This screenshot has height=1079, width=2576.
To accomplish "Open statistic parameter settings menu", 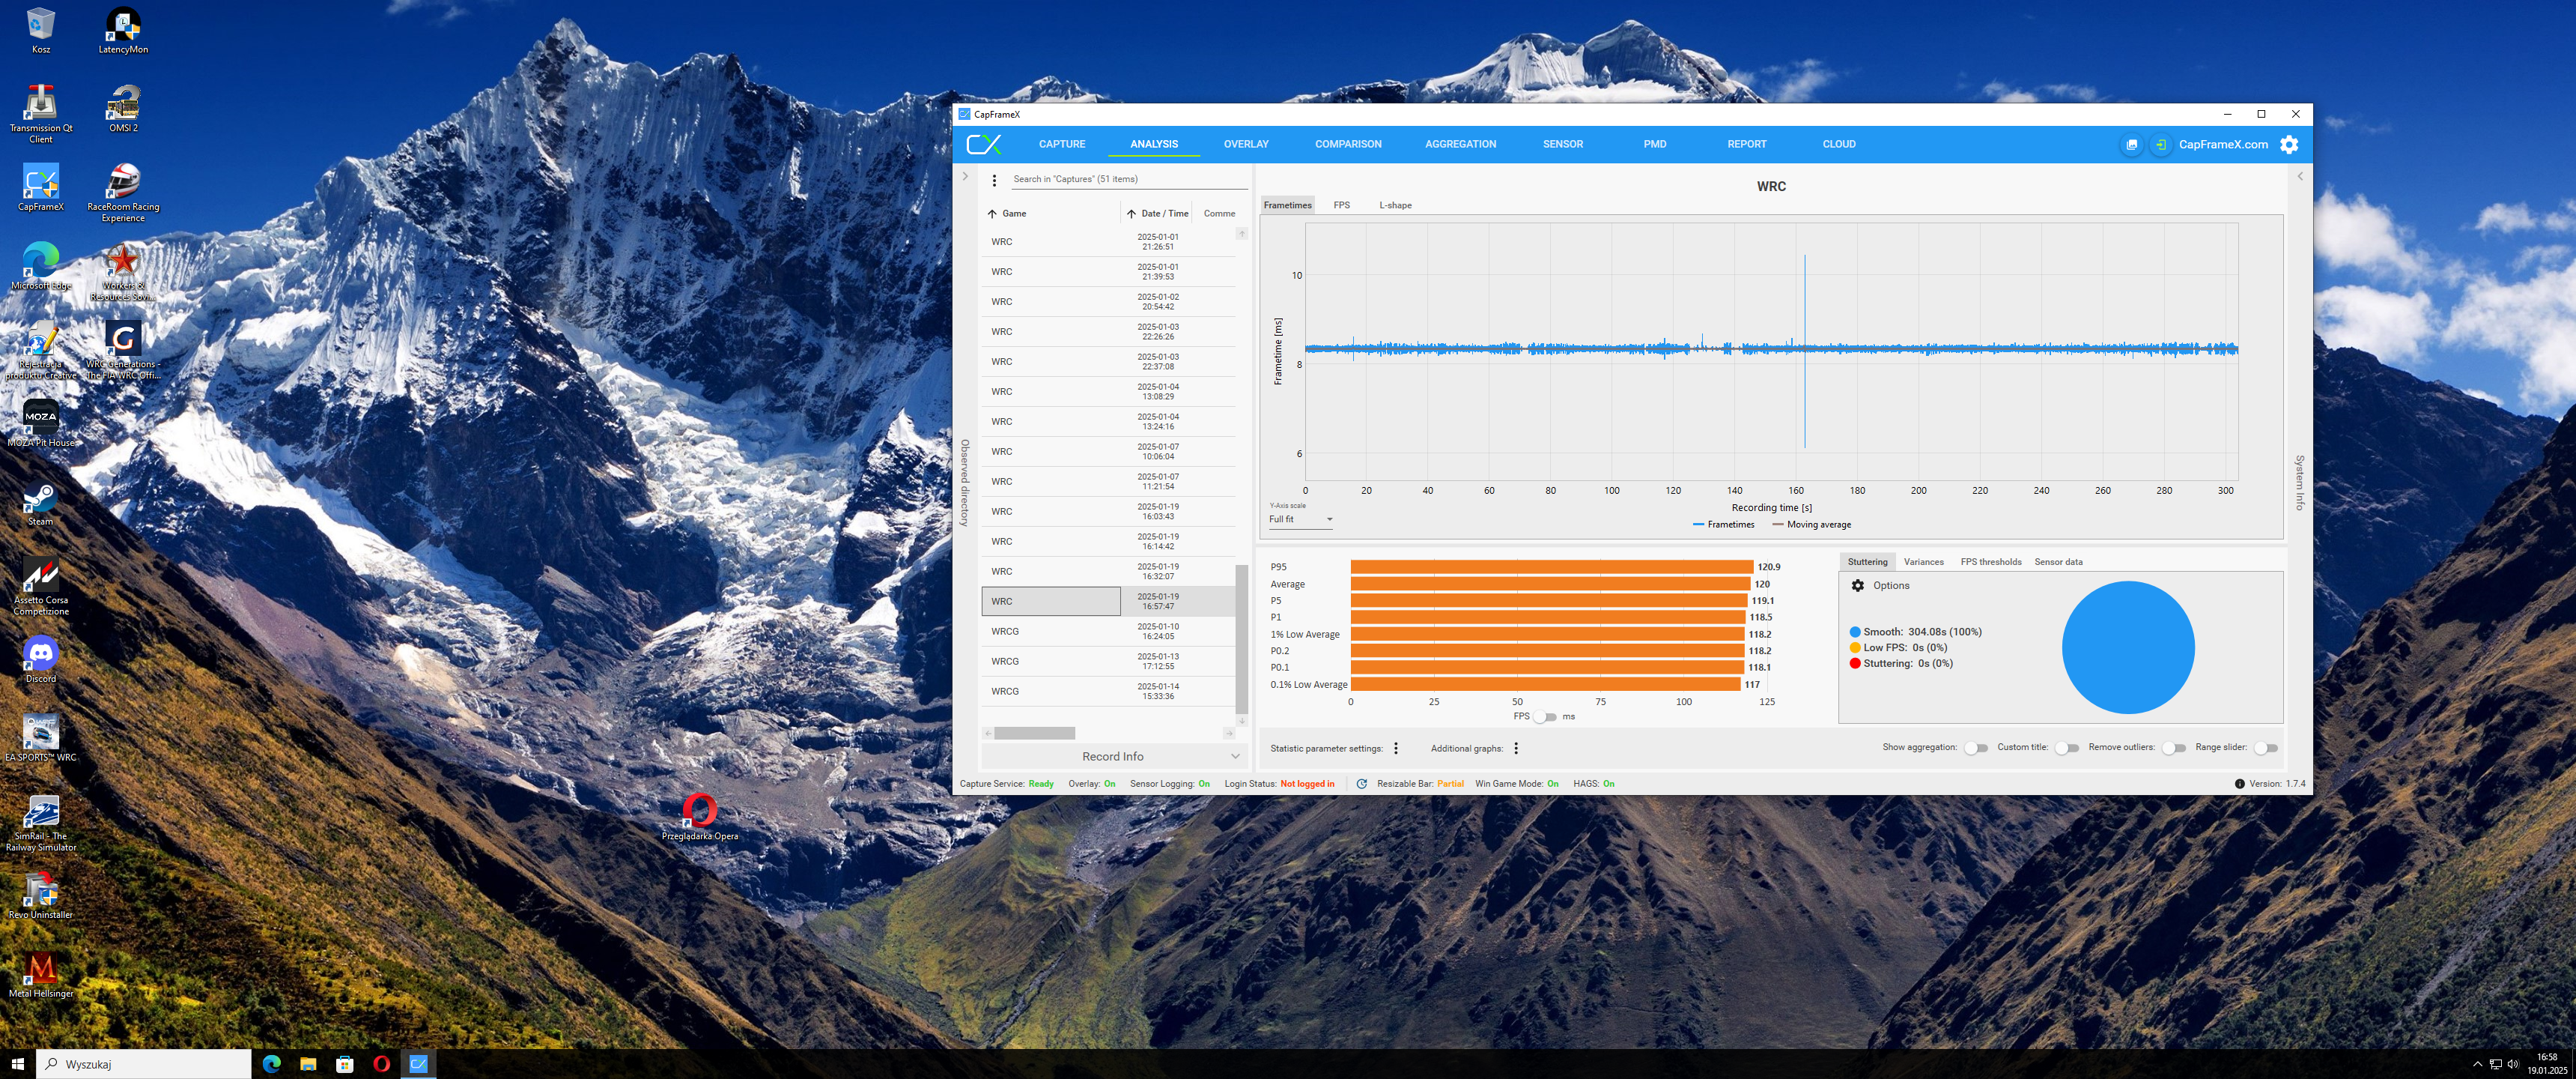I will pos(1396,749).
